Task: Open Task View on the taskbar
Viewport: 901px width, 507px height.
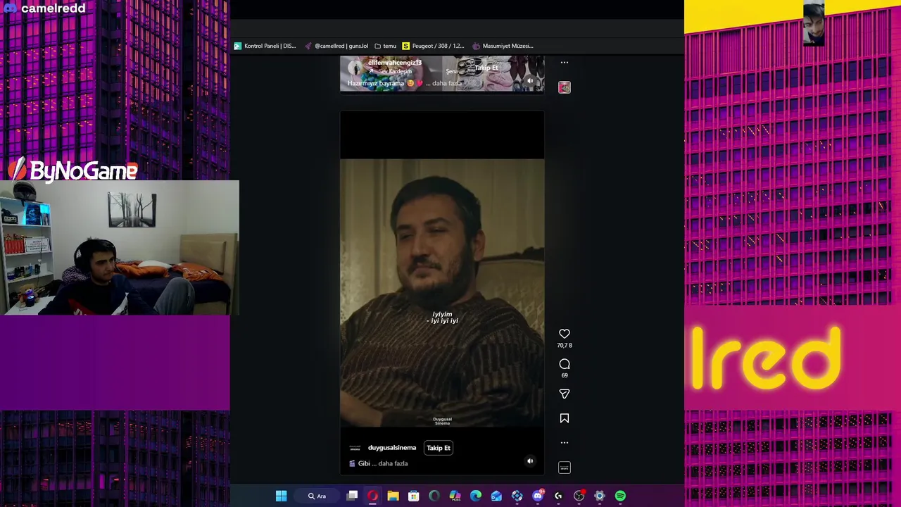Action: pyautogui.click(x=352, y=496)
